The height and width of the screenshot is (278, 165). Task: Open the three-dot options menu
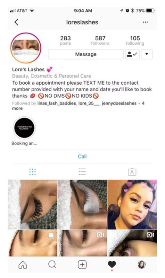point(145,22)
